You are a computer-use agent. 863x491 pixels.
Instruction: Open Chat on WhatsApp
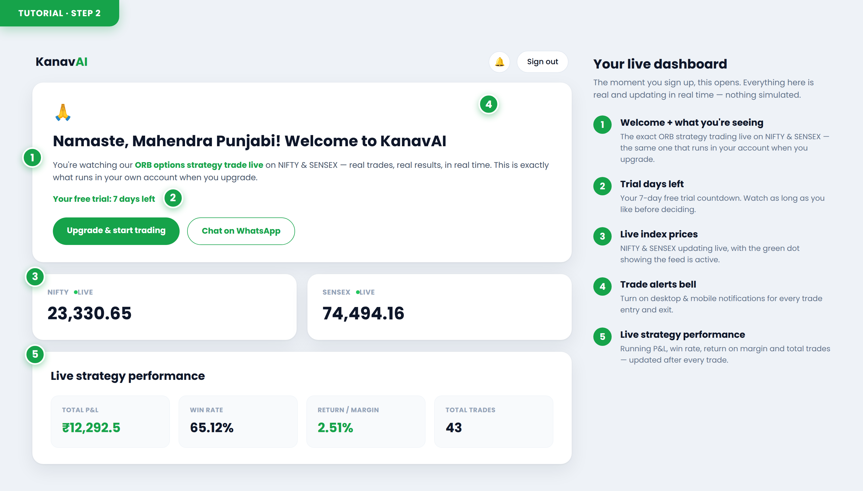(x=241, y=231)
